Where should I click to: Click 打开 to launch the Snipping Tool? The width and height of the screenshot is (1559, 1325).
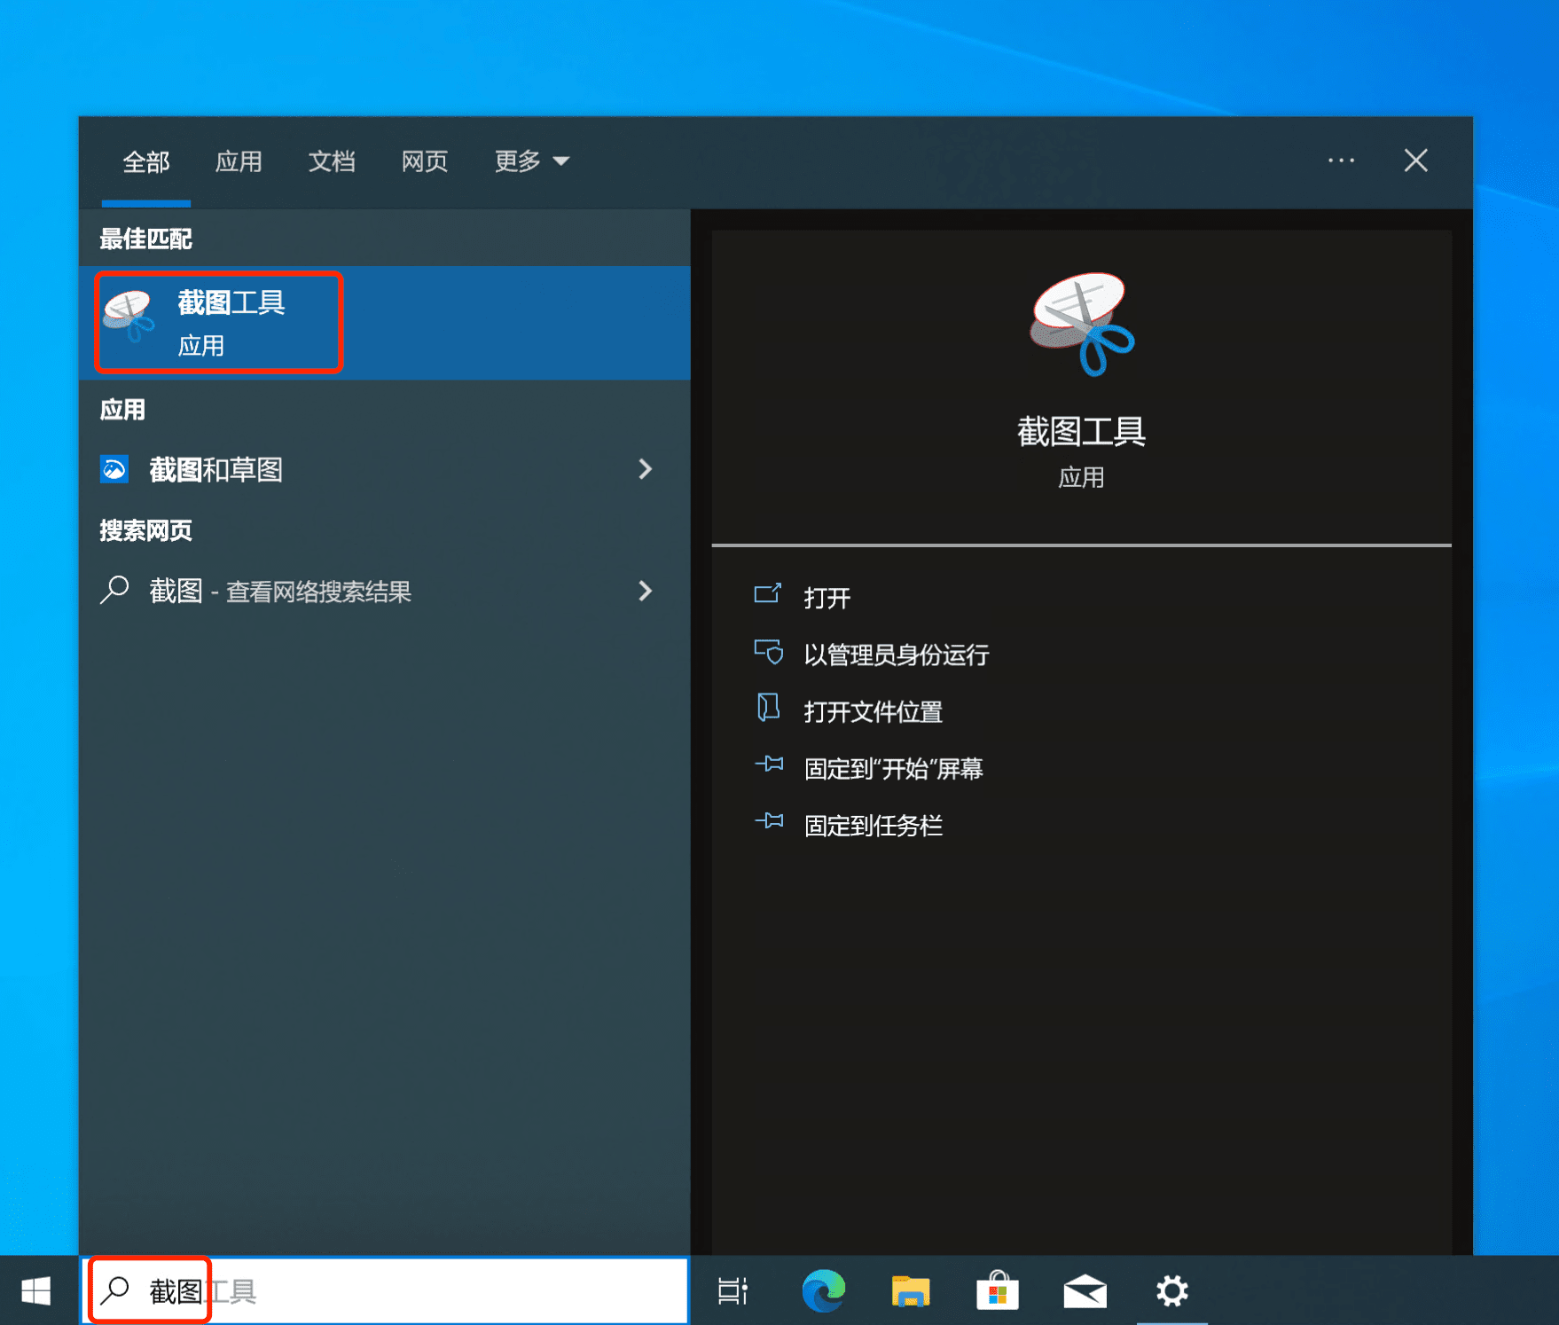coord(827,598)
